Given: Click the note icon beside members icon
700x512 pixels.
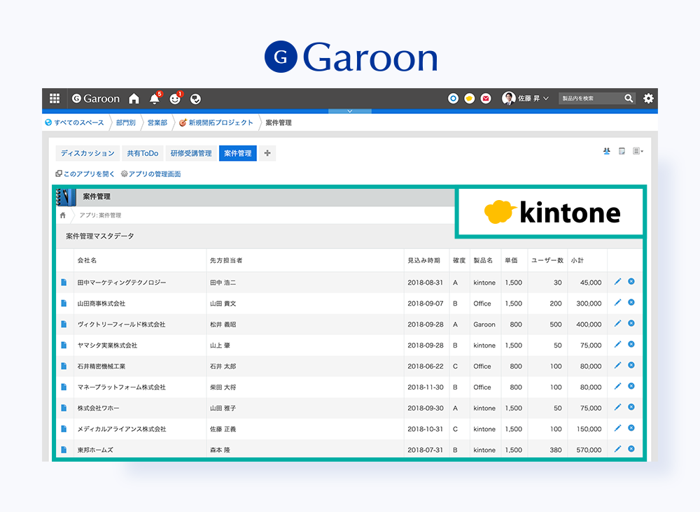Looking at the screenshot, I should (x=622, y=151).
